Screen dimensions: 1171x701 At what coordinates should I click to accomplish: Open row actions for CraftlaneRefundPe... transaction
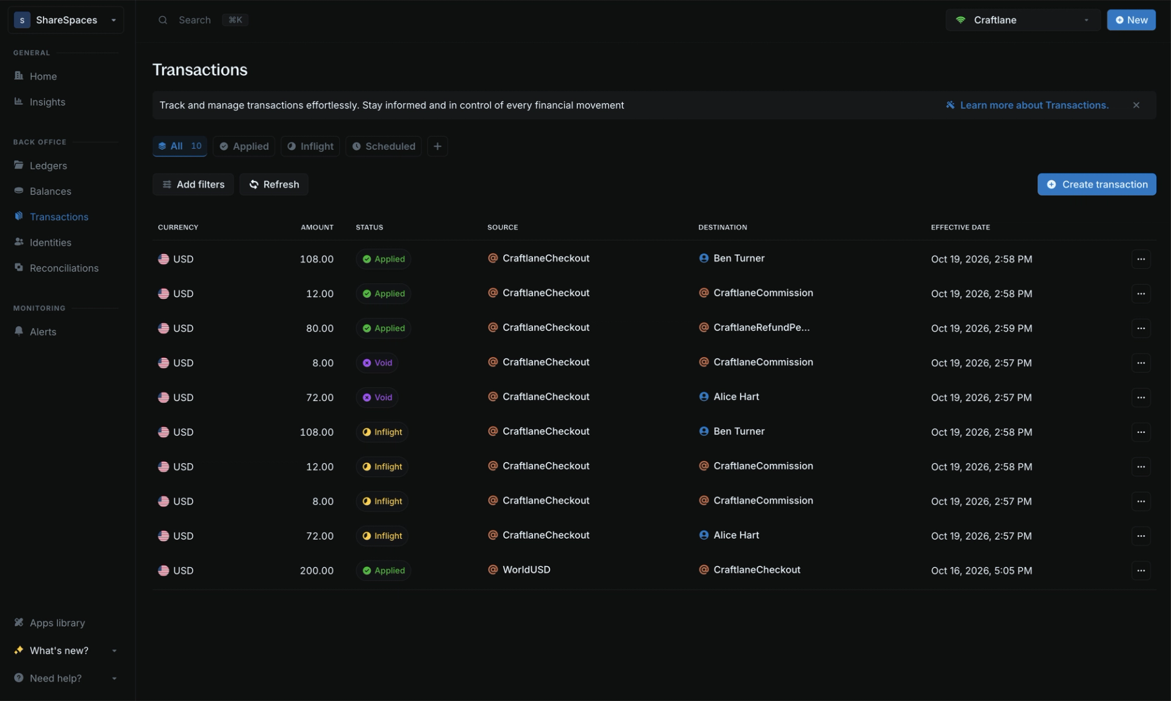[1141, 328]
